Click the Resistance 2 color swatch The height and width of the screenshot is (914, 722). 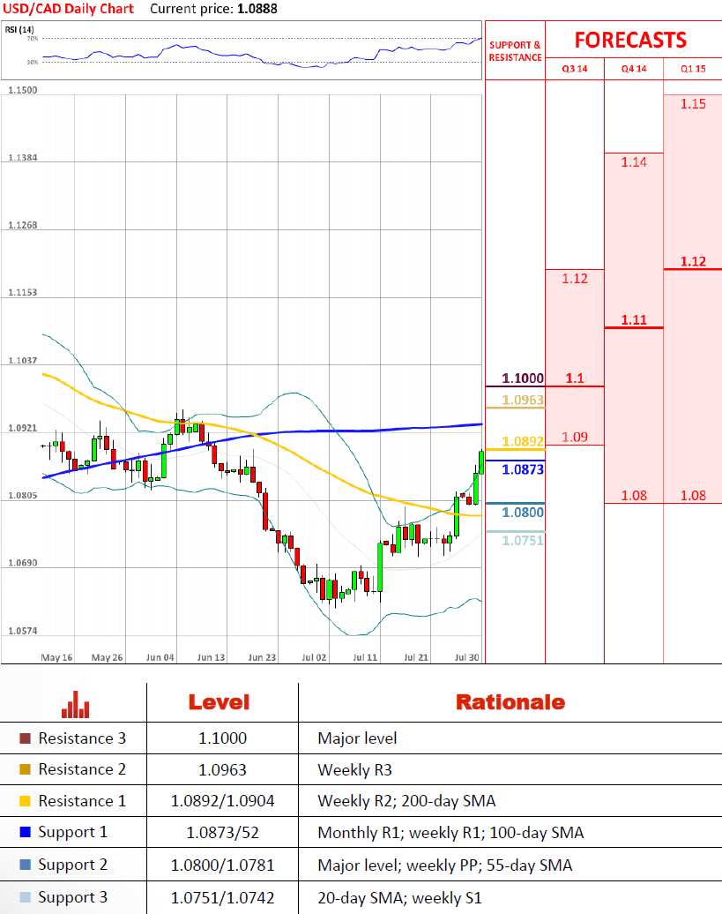click(x=25, y=769)
